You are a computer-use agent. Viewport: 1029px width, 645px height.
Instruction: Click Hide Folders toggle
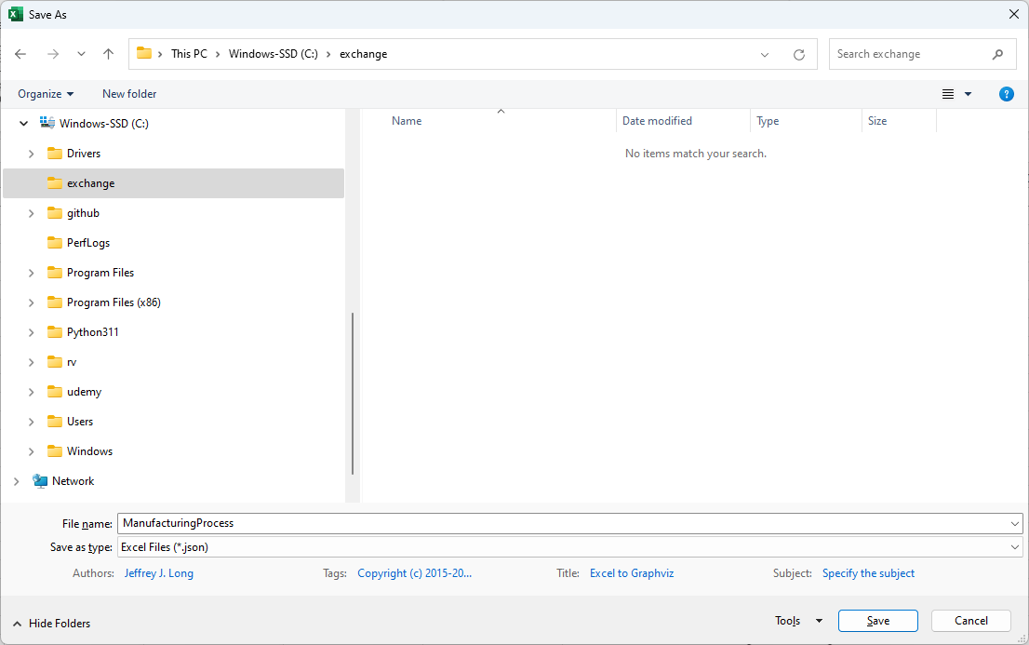click(x=52, y=624)
